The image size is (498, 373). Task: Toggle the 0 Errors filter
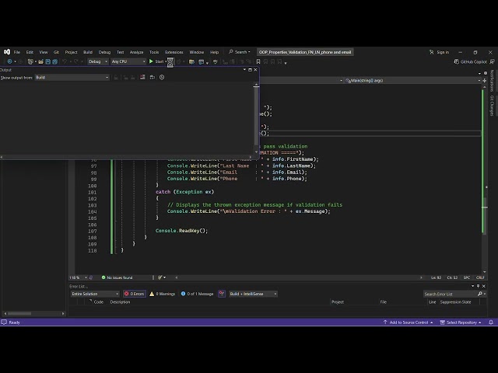coord(135,294)
